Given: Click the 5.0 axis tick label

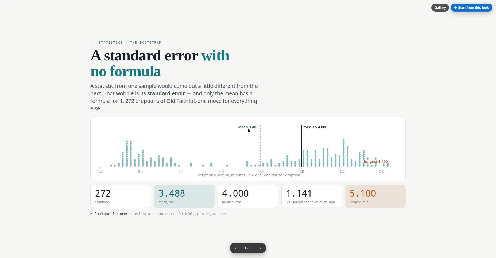Looking at the screenshot, I should [382, 171].
